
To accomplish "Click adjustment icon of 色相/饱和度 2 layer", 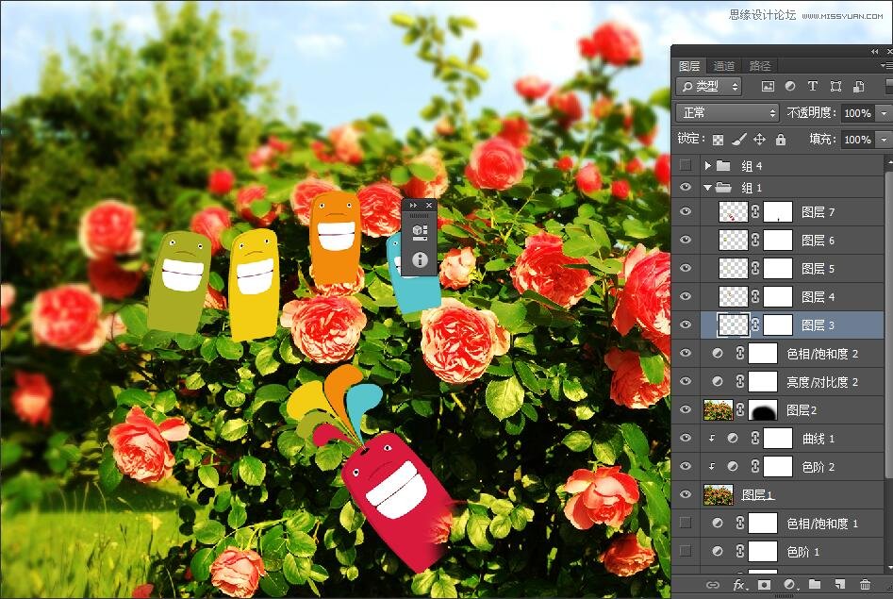I will coord(718,354).
